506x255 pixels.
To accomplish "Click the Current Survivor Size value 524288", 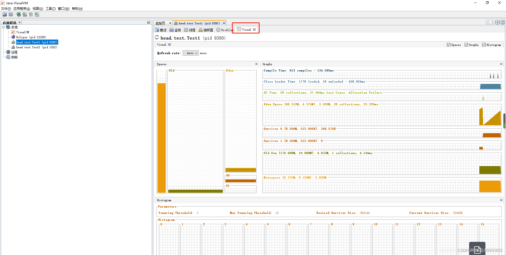I will click(x=458, y=213).
